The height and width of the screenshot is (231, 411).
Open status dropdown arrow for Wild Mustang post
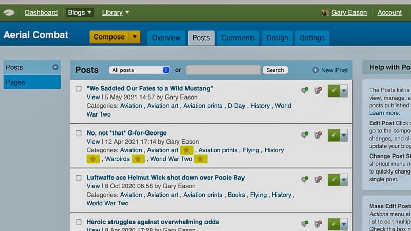344,90
